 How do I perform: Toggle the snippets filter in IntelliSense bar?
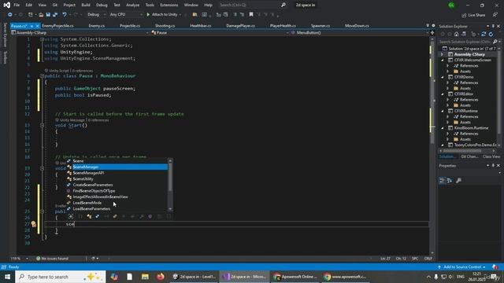pyautogui.click(x=169, y=217)
